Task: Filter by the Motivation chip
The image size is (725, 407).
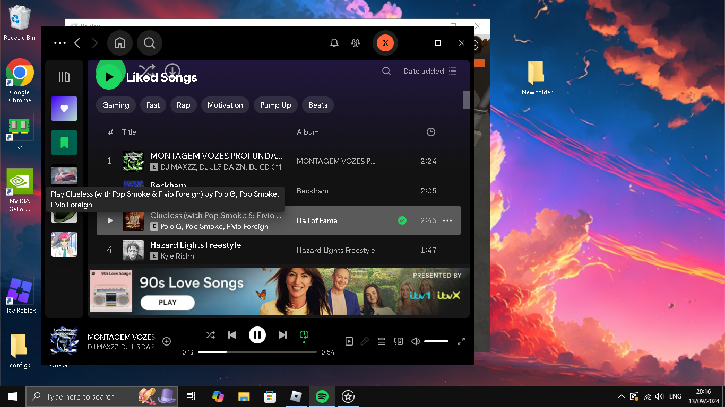Action: [x=225, y=105]
